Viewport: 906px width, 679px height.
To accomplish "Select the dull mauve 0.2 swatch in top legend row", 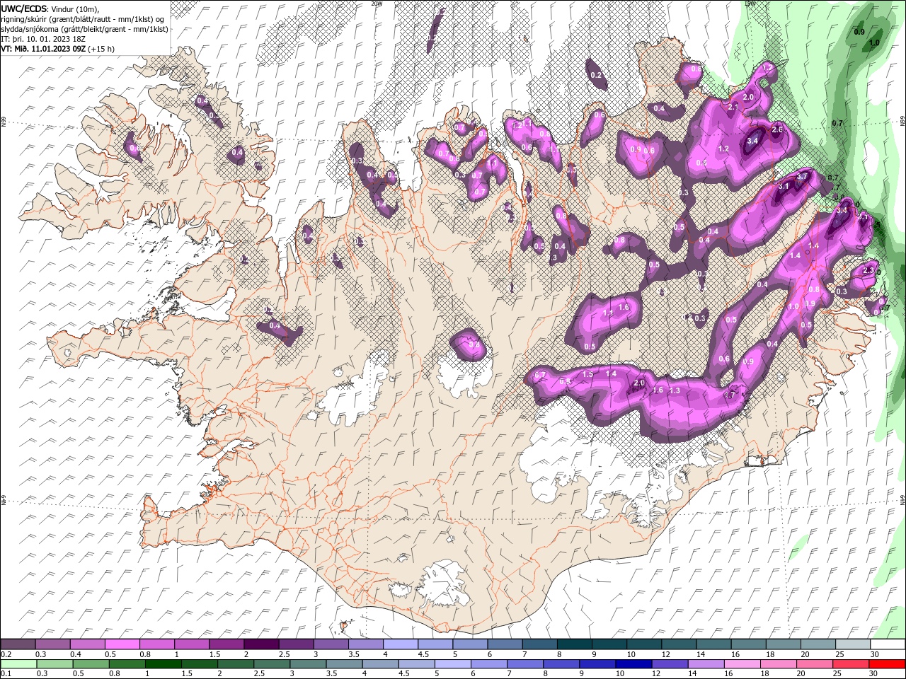I will [18, 644].
